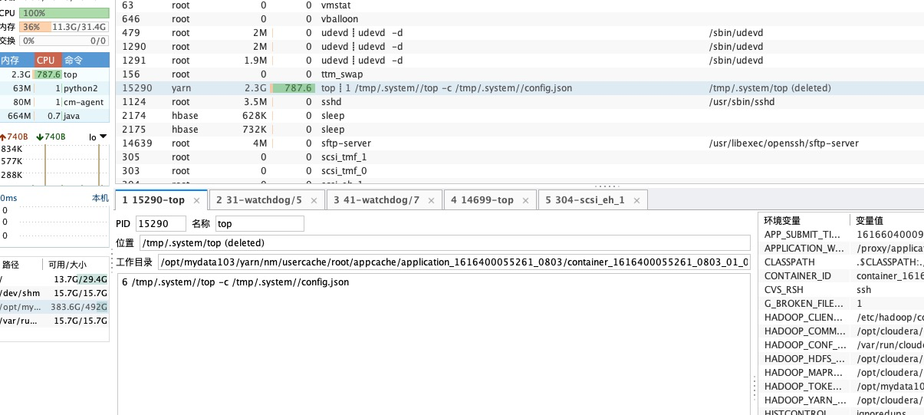Click the 环境变量 column header
924x415 pixels.
(x=804, y=220)
